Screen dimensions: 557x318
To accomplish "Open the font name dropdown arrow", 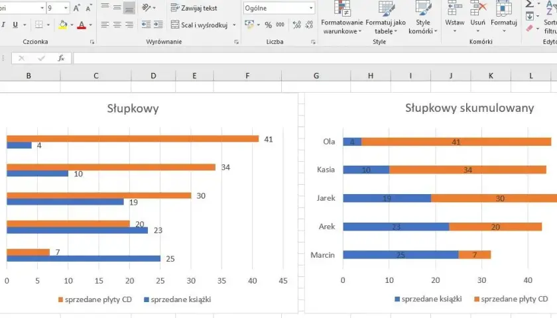I will click(x=42, y=8).
